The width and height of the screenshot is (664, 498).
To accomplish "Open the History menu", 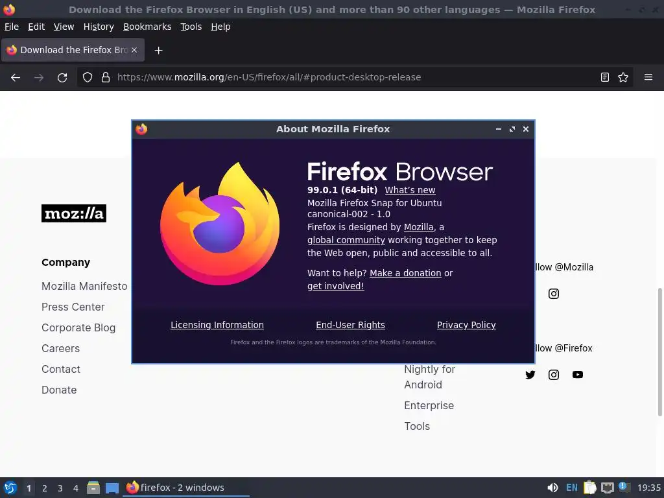I will (99, 27).
